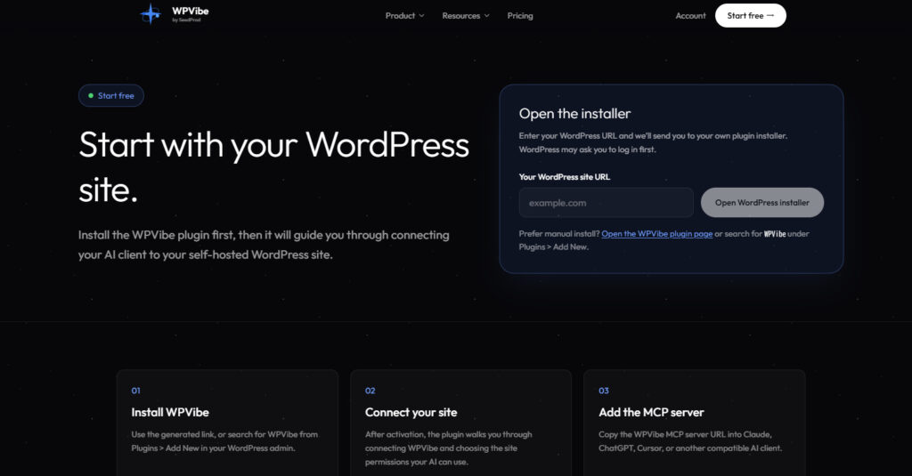This screenshot has width=912, height=476.
Task: Go to the Pricing page
Action: pyautogui.click(x=520, y=16)
